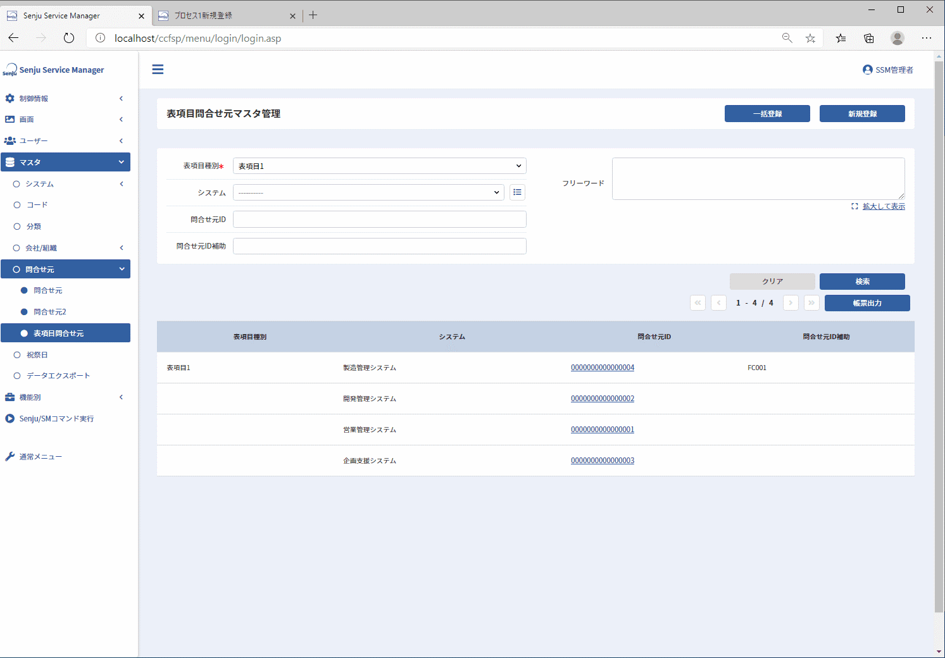Open browser settings ellipsis menu
Image resolution: width=945 pixels, height=658 pixels.
[x=927, y=38]
